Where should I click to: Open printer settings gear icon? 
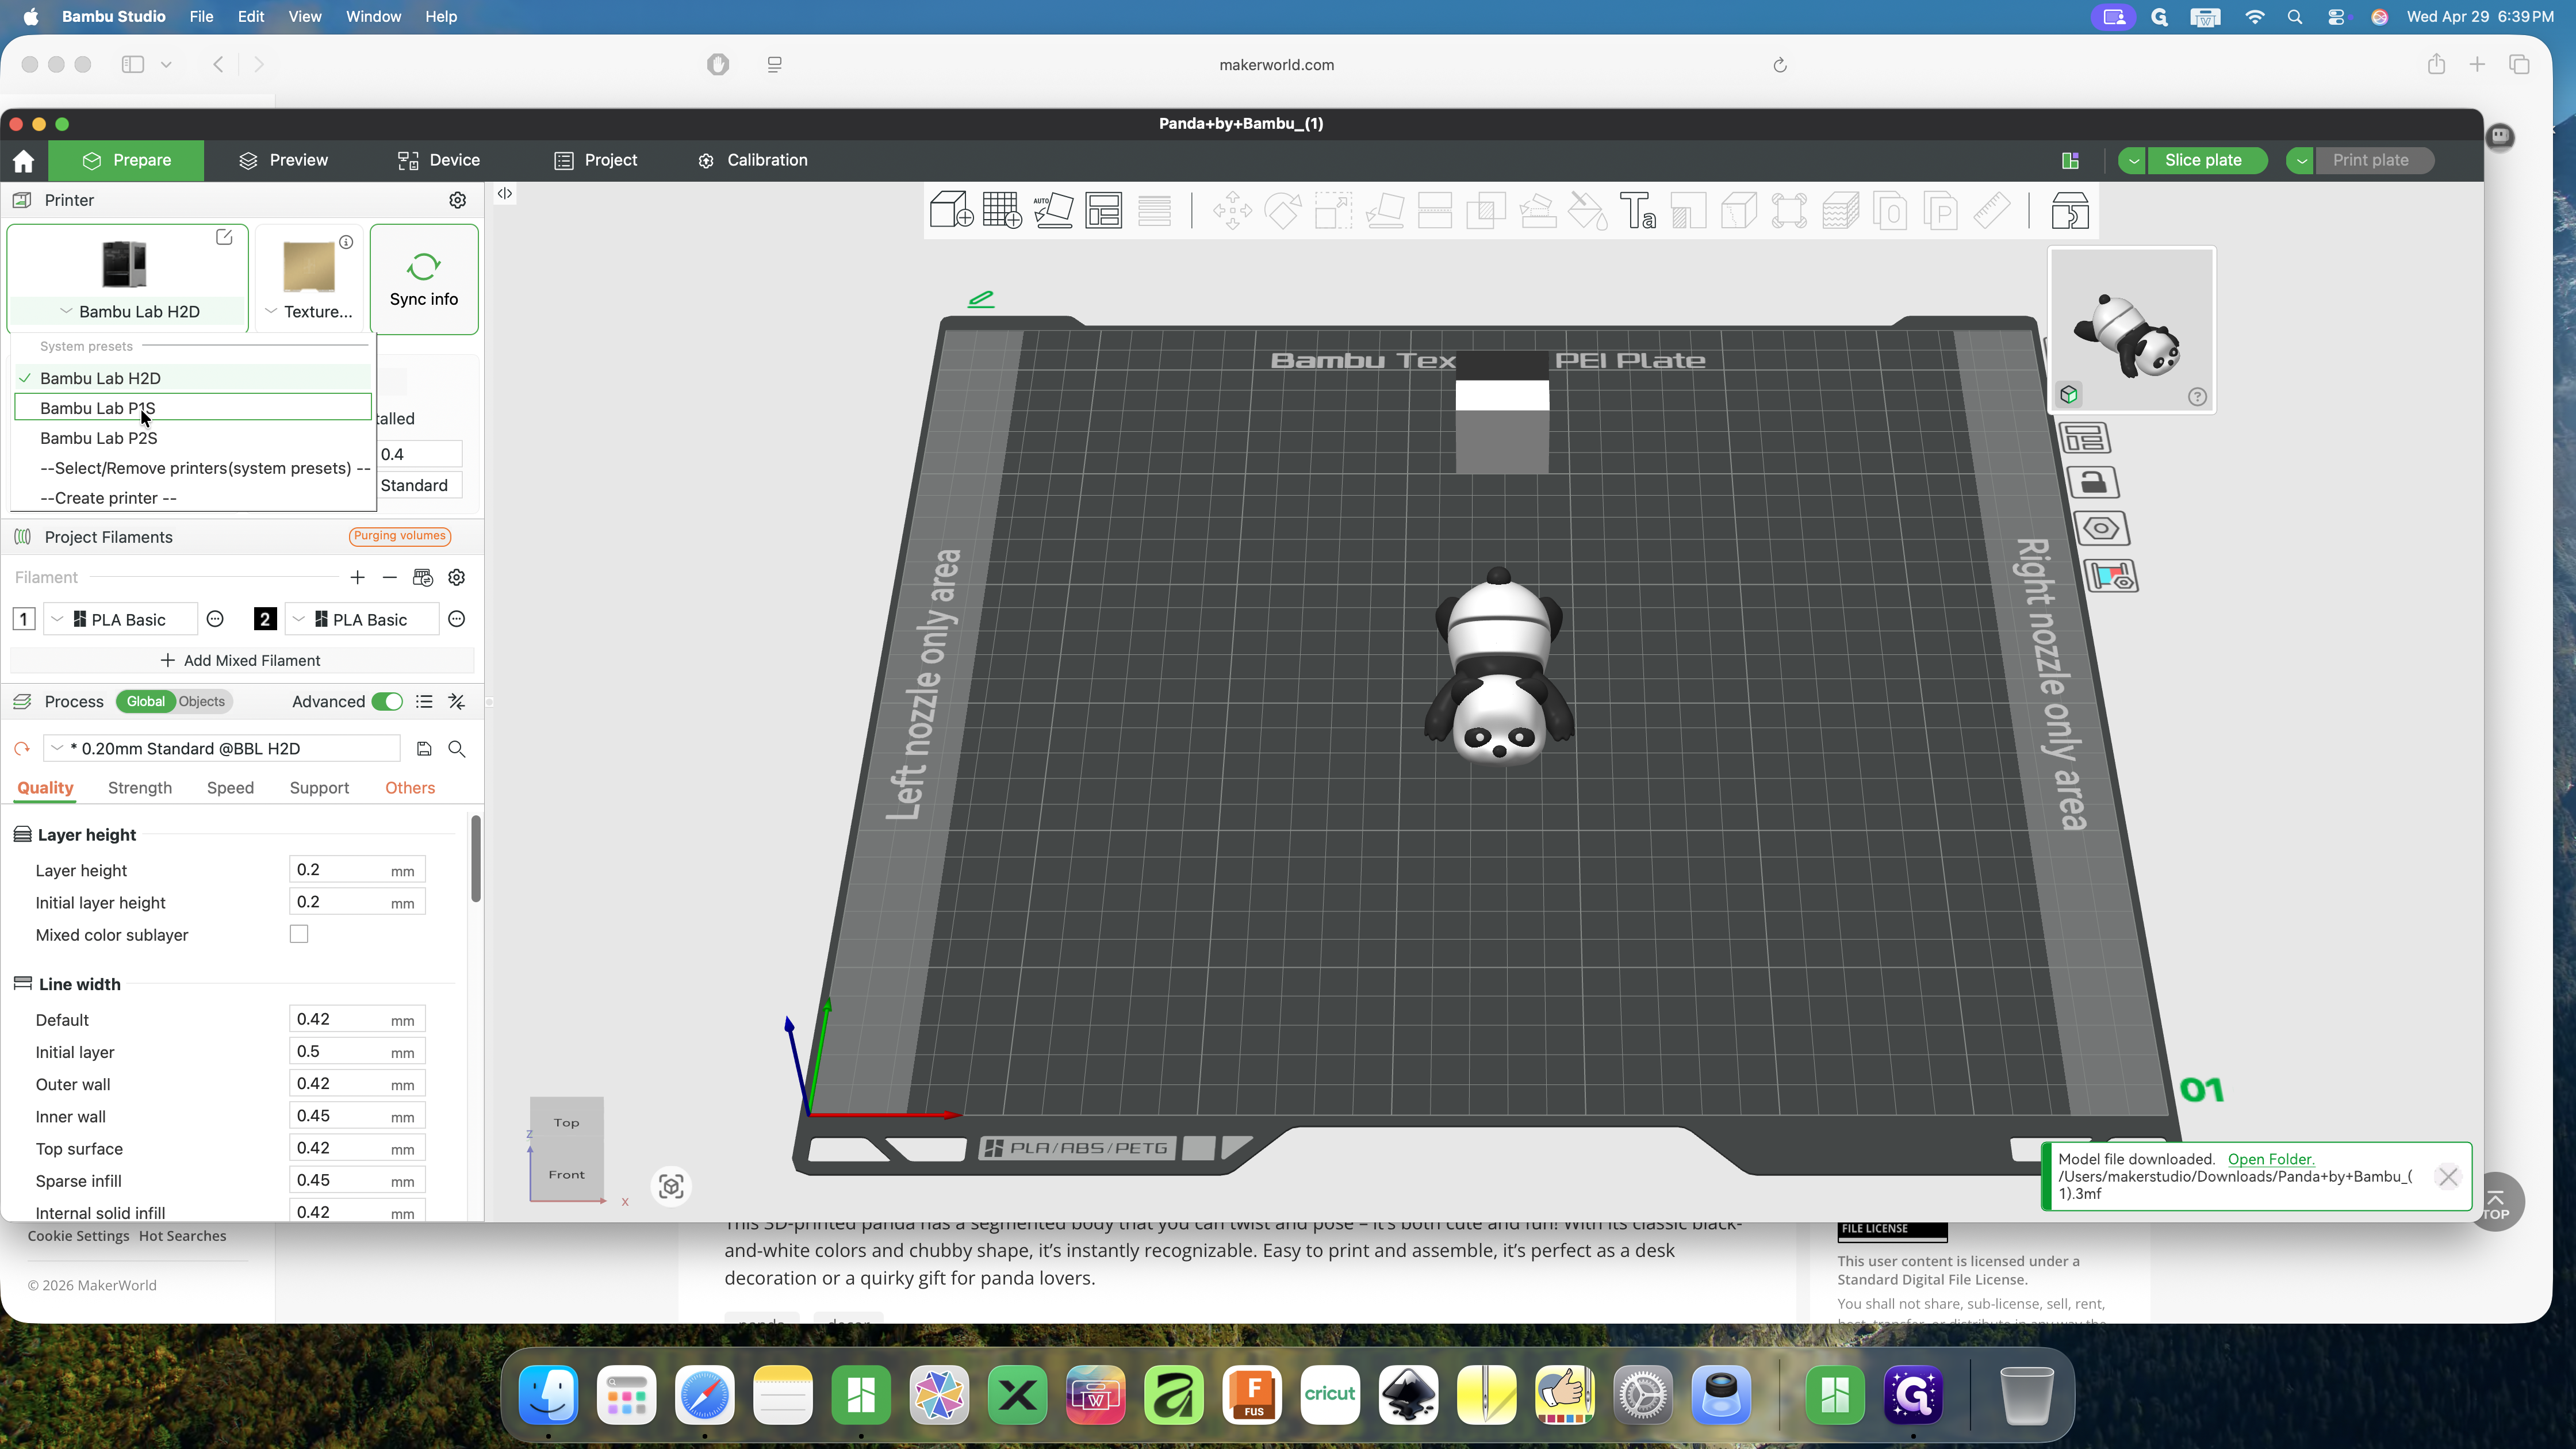coord(458,200)
